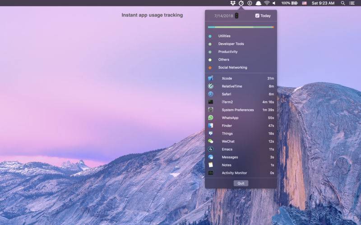Image resolution: width=361 pixels, height=225 pixels.
Task: Open the battery status showing 100%
Action: point(289,3)
